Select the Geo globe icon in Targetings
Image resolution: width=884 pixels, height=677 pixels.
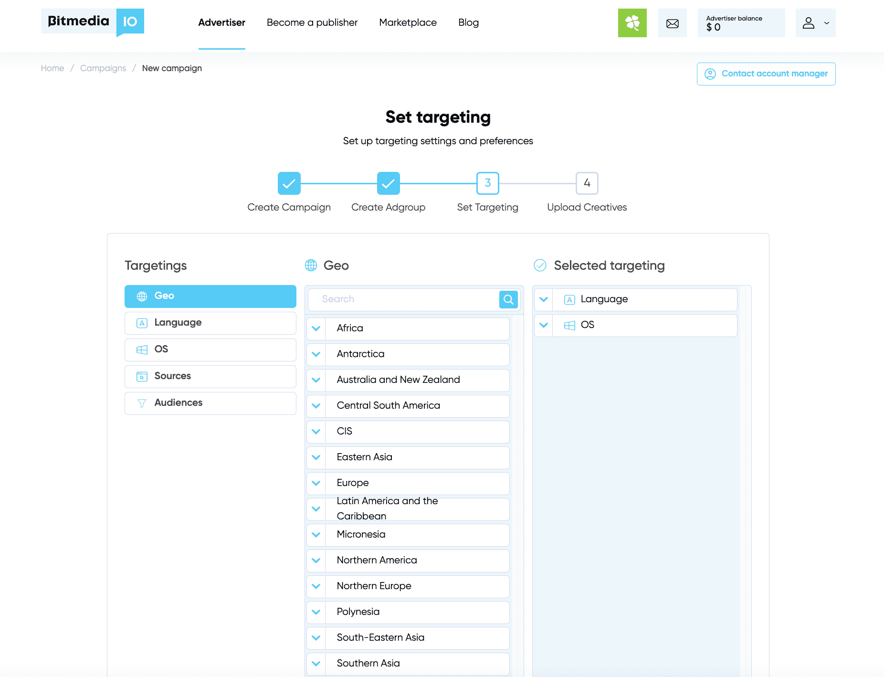click(x=141, y=296)
